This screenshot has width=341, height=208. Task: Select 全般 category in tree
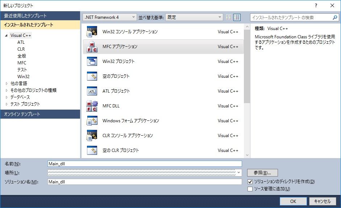click(x=21, y=56)
